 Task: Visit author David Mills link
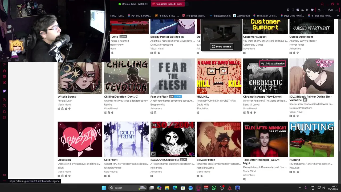[x=203, y=105]
